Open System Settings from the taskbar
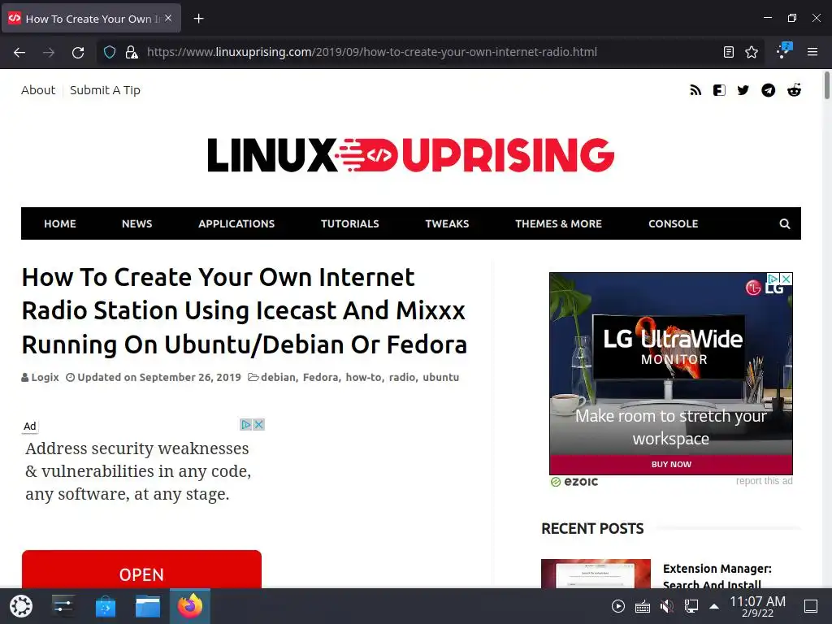 [63, 606]
